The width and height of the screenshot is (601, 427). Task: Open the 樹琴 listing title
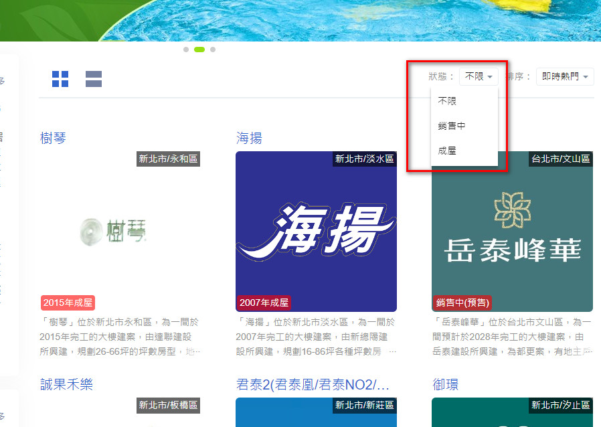click(x=54, y=138)
